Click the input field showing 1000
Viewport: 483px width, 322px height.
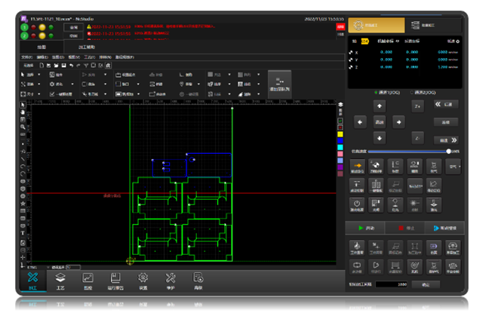391,284
